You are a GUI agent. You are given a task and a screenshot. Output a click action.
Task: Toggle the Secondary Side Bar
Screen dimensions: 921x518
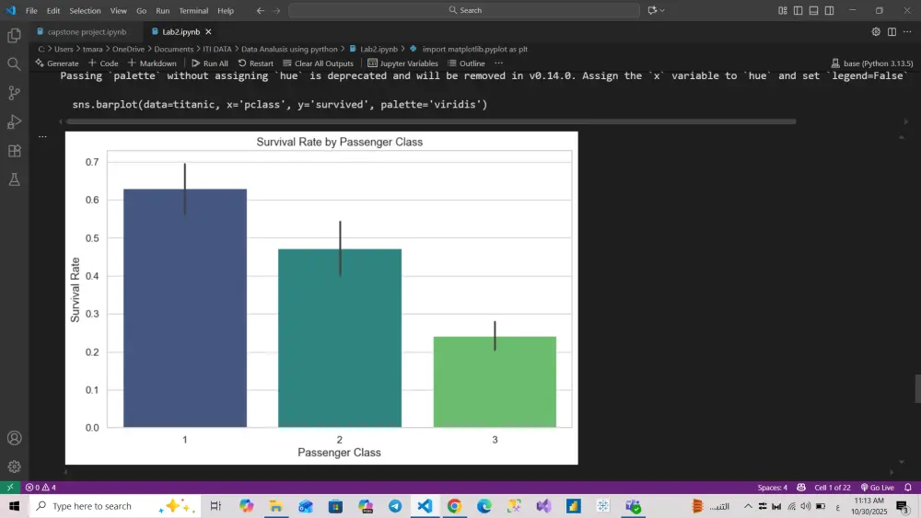[830, 10]
